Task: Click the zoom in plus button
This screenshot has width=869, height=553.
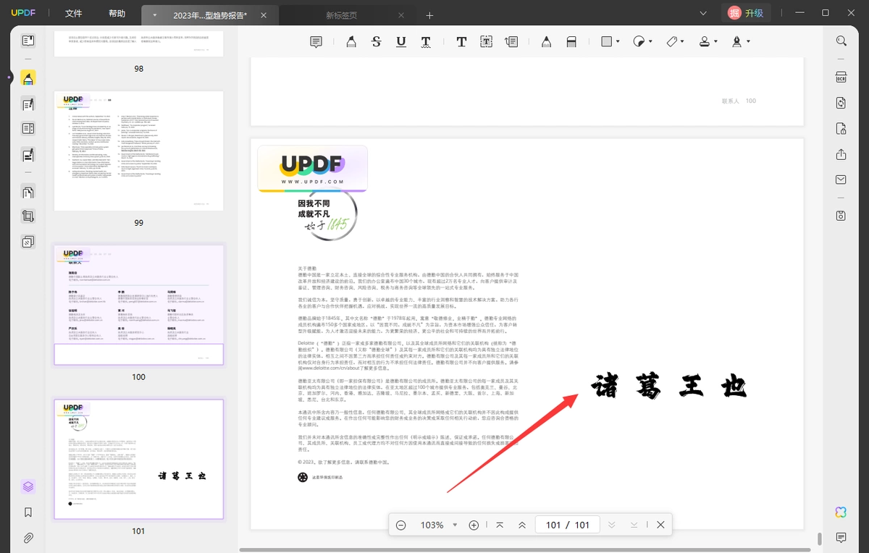Action: [474, 525]
